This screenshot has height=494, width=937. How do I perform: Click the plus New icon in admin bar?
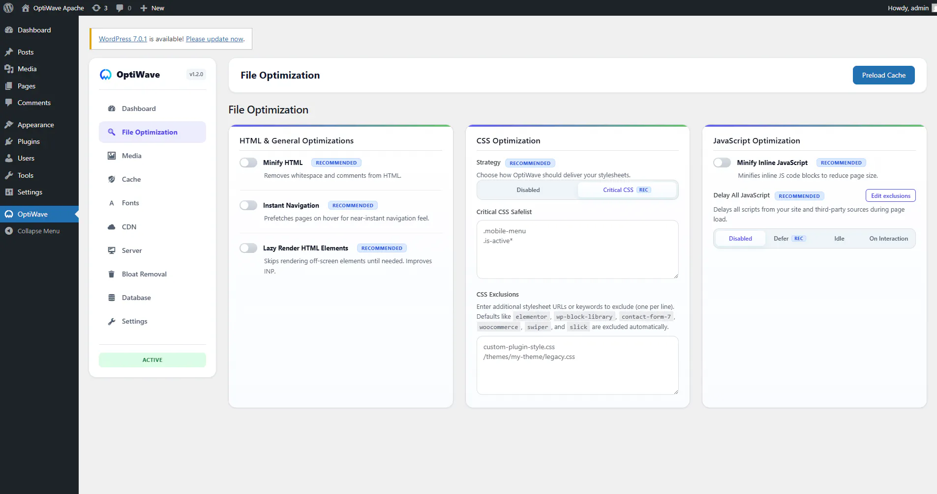point(144,8)
